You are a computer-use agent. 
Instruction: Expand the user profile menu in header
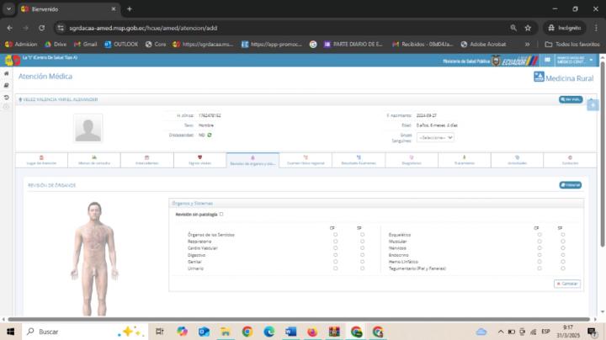pos(576,61)
